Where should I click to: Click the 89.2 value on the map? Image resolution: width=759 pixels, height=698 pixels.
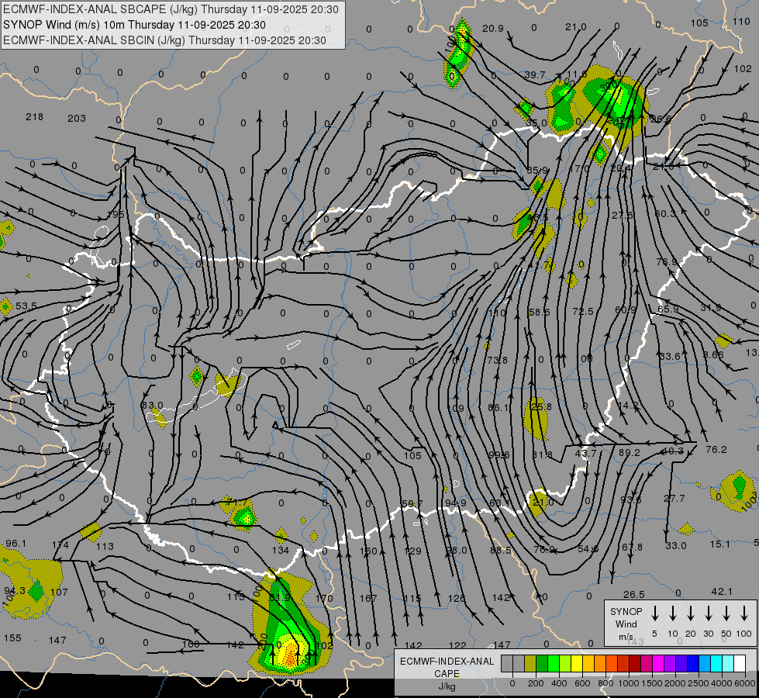pos(630,452)
